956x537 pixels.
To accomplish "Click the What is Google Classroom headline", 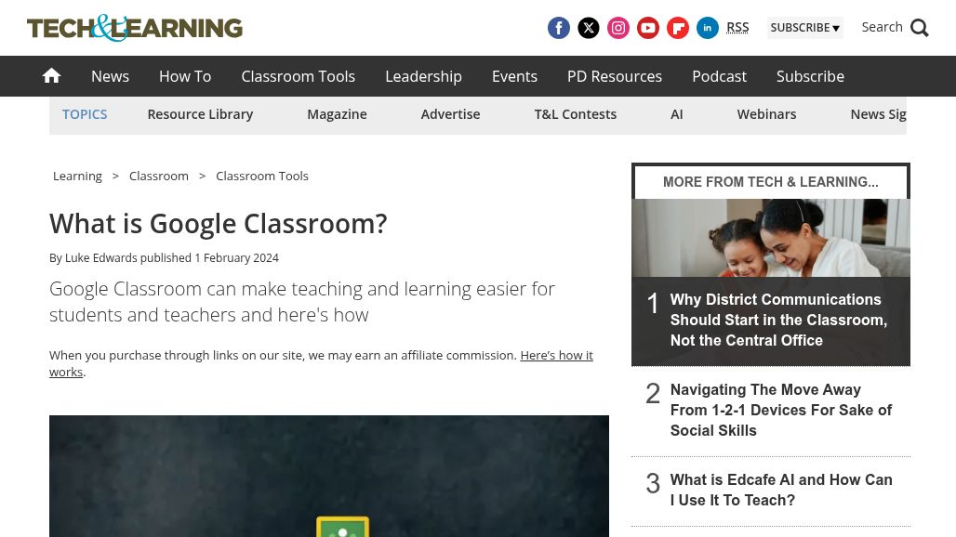I will pyautogui.click(x=219, y=224).
